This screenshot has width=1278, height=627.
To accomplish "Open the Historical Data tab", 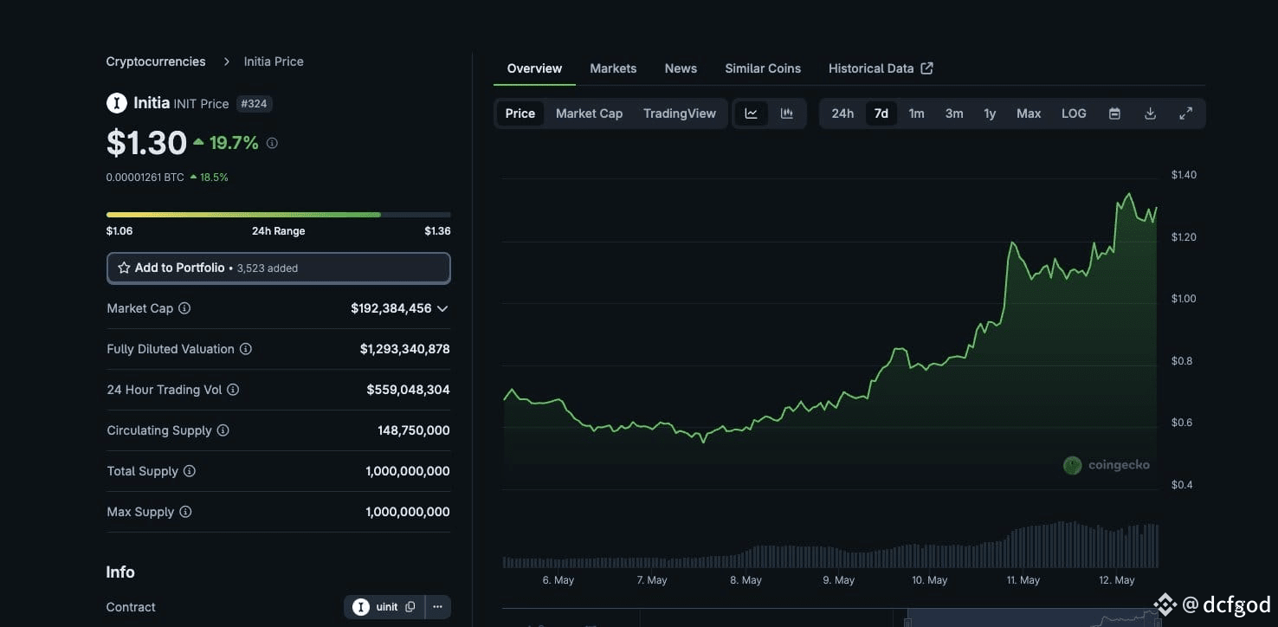I will coord(871,68).
